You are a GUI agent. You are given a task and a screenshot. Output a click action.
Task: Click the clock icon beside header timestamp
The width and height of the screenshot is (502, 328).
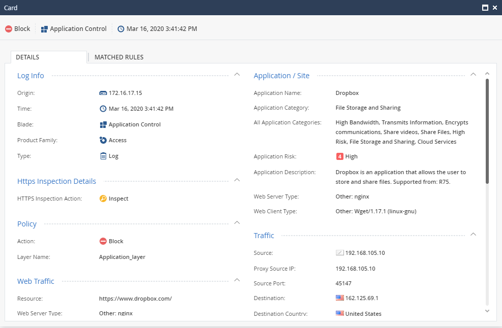coord(121,29)
